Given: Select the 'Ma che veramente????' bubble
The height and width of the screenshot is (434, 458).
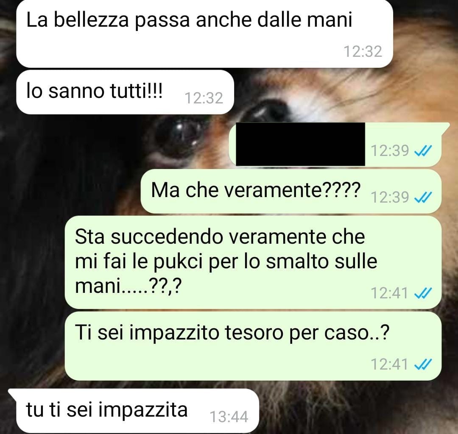Looking at the screenshot, I should coord(291,192).
